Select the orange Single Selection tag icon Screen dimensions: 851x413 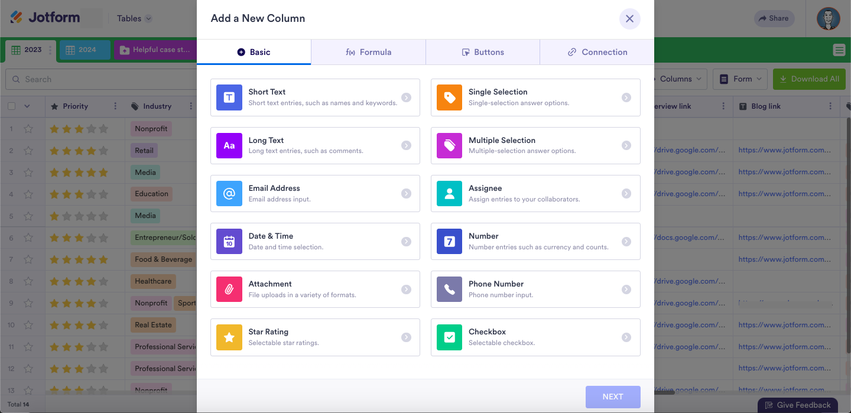point(449,97)
